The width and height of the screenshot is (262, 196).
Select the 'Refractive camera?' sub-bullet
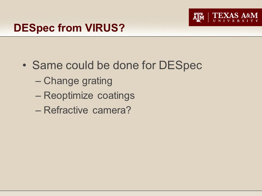(87, 110)
